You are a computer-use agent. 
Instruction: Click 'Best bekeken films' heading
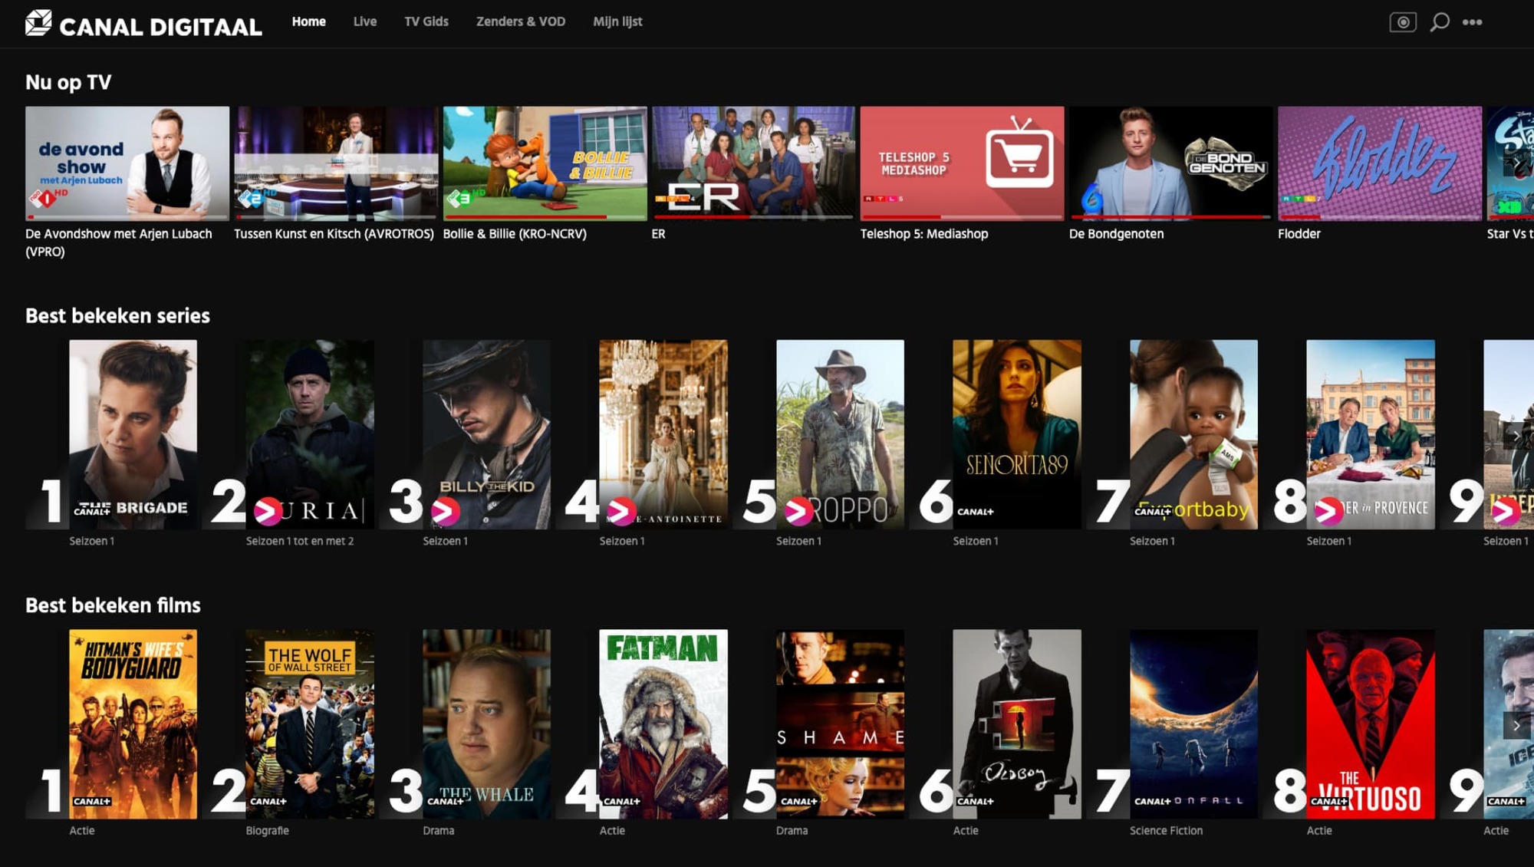[x=113, y=605]
